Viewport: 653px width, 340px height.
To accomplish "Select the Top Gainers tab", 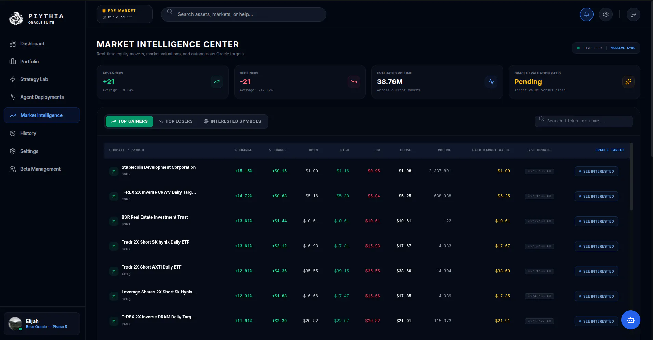I will click(129, 121).
